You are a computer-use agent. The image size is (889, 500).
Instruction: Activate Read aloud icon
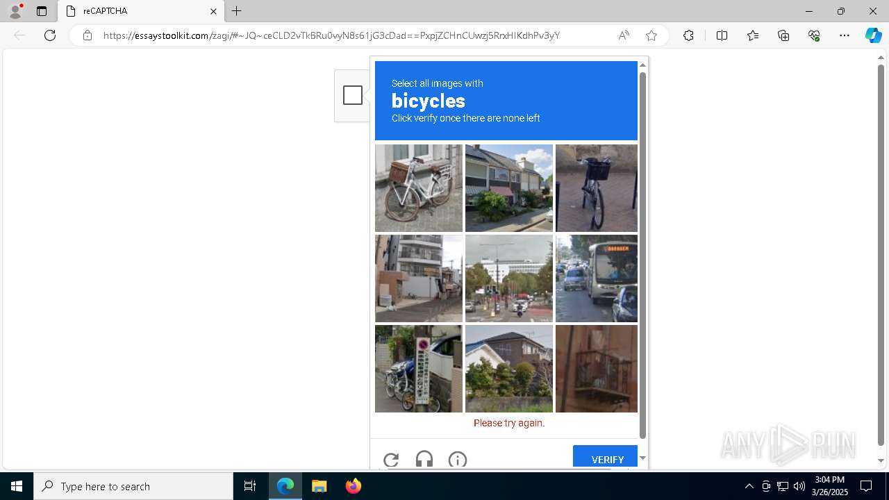tap(624, 35)
